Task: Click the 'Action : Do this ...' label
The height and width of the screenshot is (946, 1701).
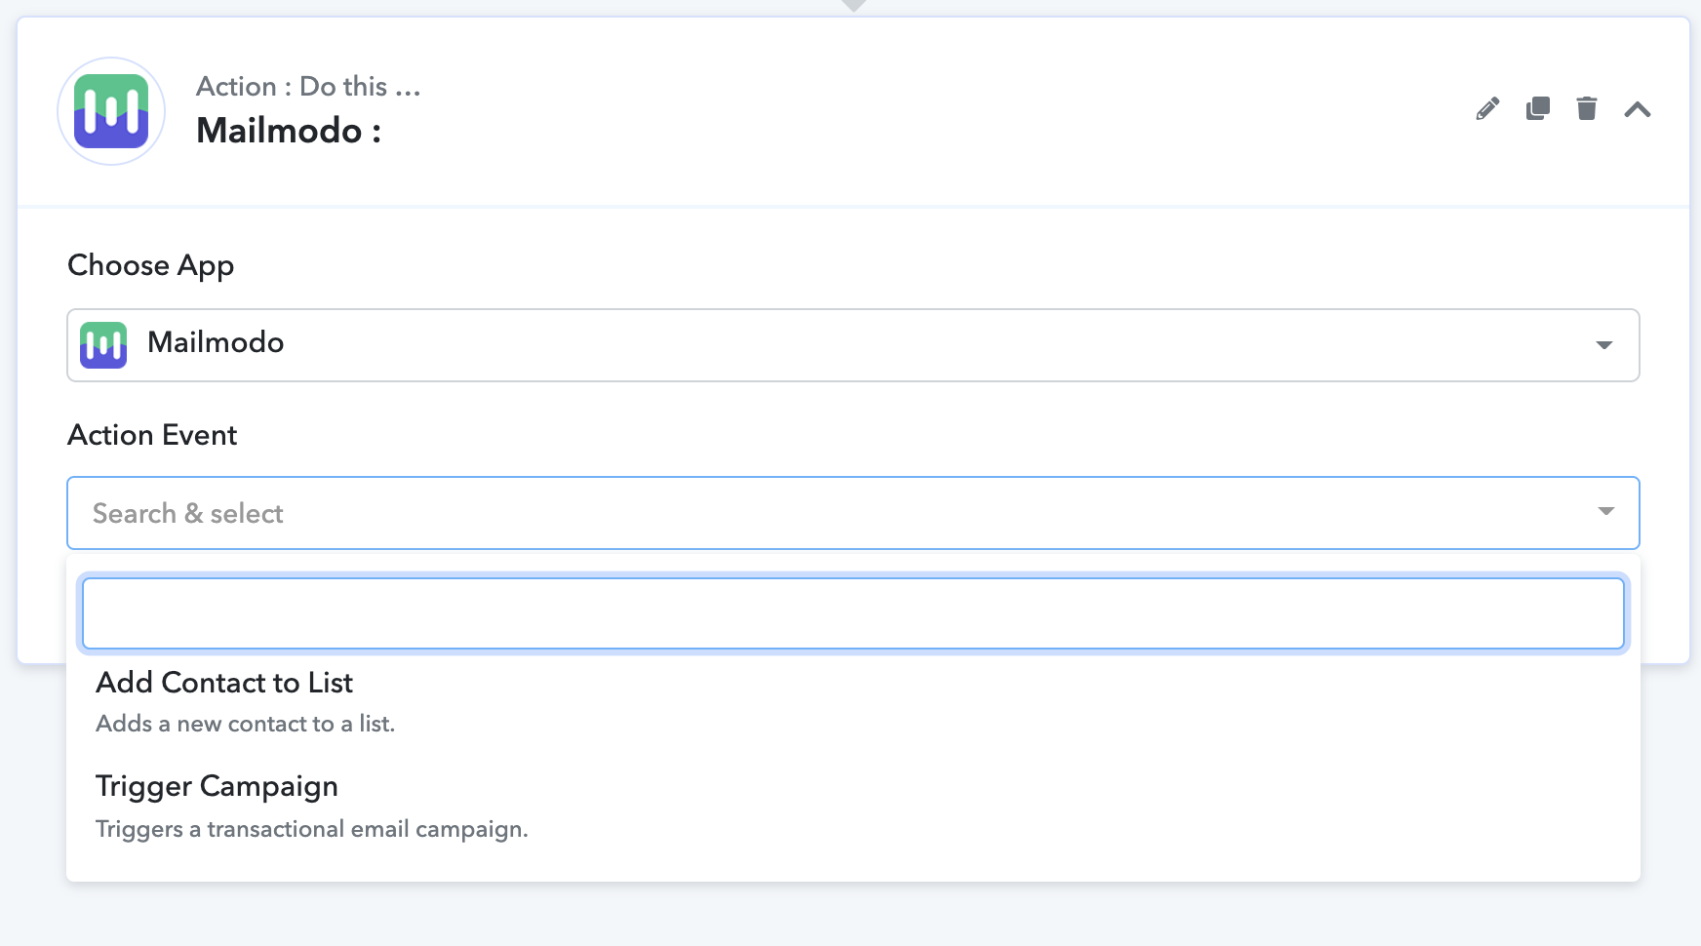Action: (x=308, y=87)
